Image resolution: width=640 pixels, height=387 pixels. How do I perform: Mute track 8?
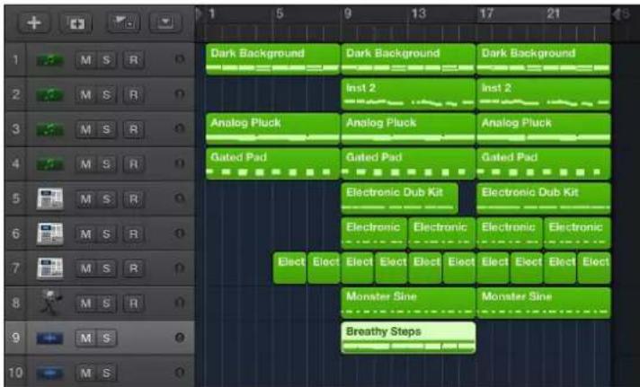pyautogui.click(x=85, y=303)
